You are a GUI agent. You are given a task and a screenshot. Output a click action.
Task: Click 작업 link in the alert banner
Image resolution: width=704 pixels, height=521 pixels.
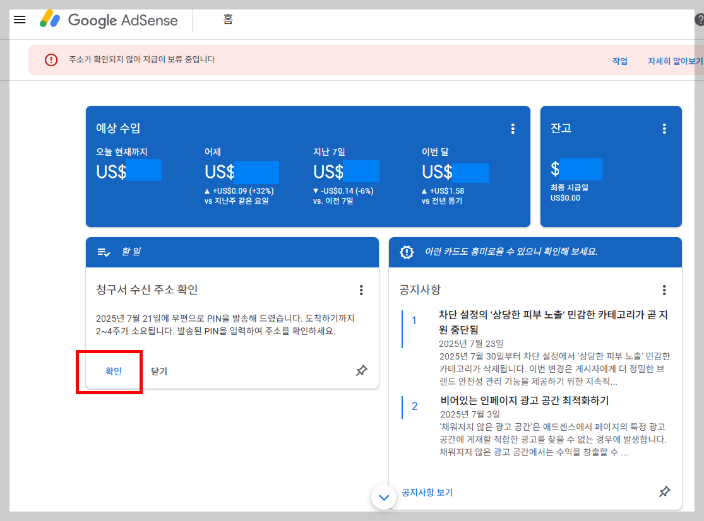click(x=620, y=61)
